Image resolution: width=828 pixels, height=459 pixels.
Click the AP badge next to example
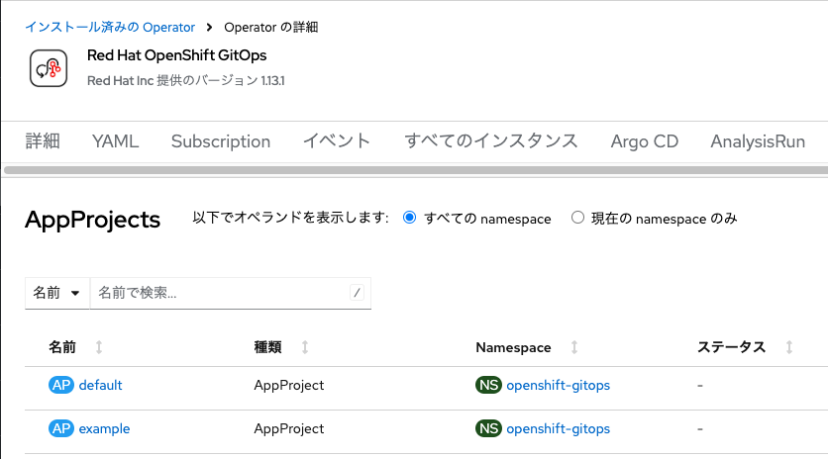[x=61, y=428]
